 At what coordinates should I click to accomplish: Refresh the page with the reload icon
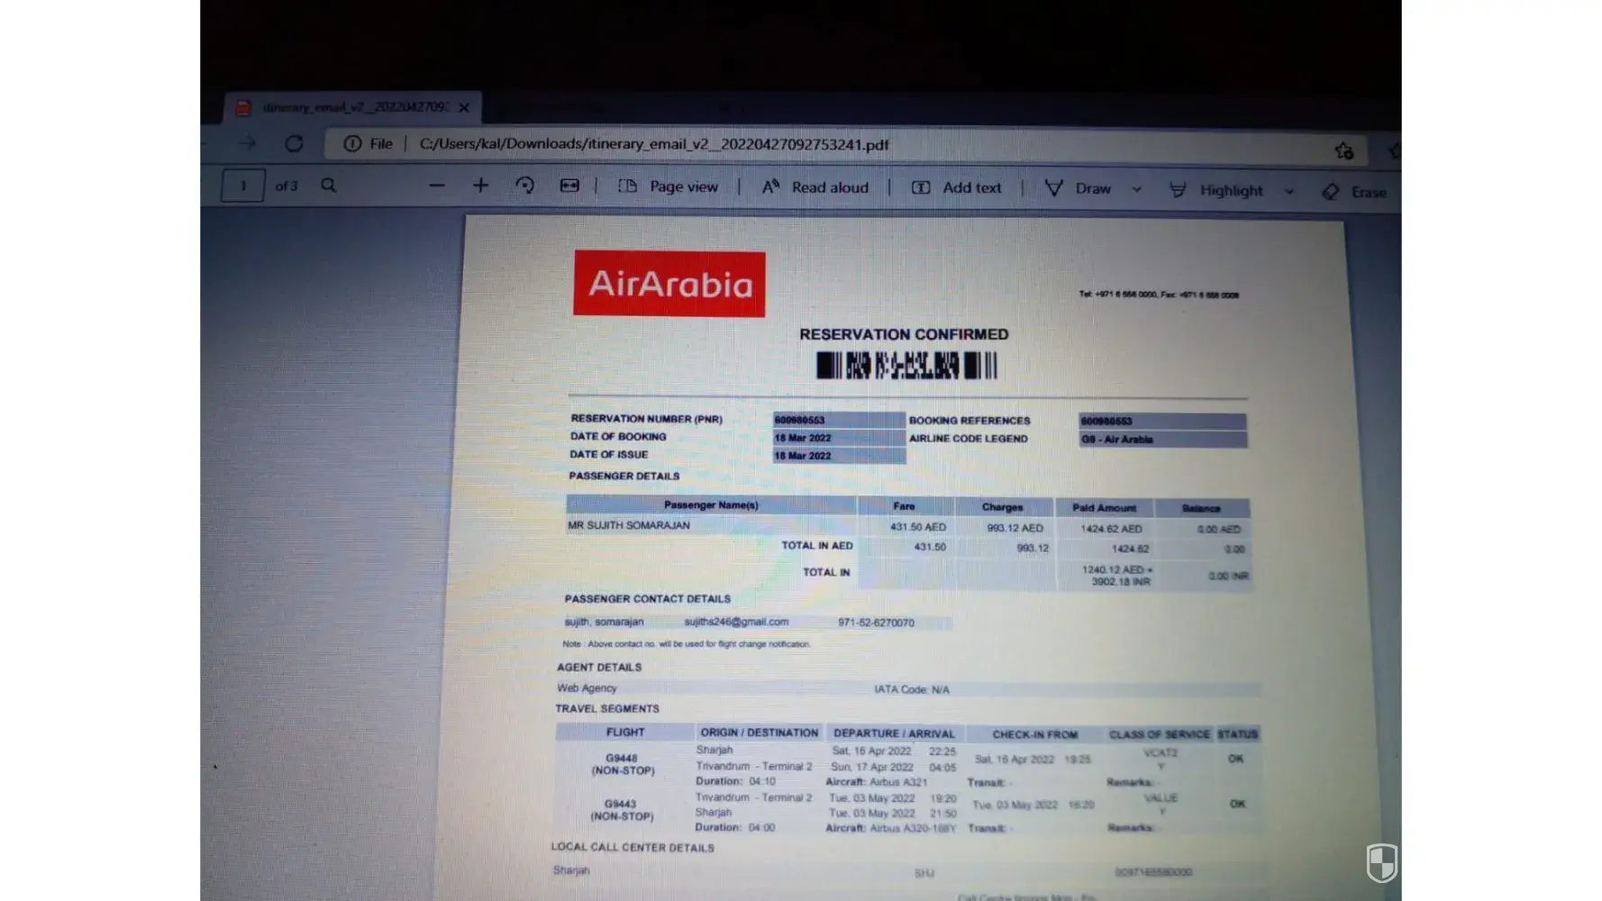[x=294, y=143]
